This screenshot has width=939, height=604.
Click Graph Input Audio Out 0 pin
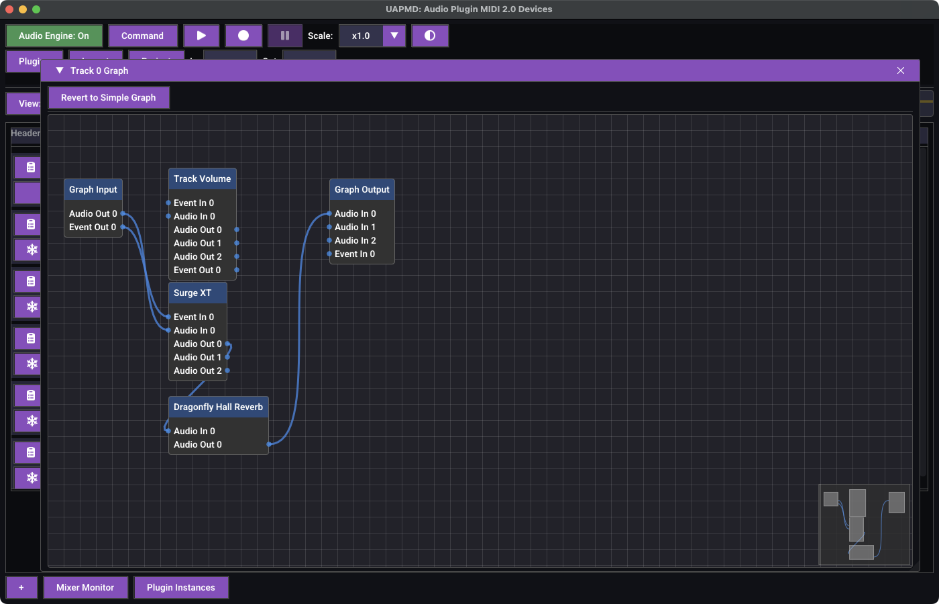(123, 213)
